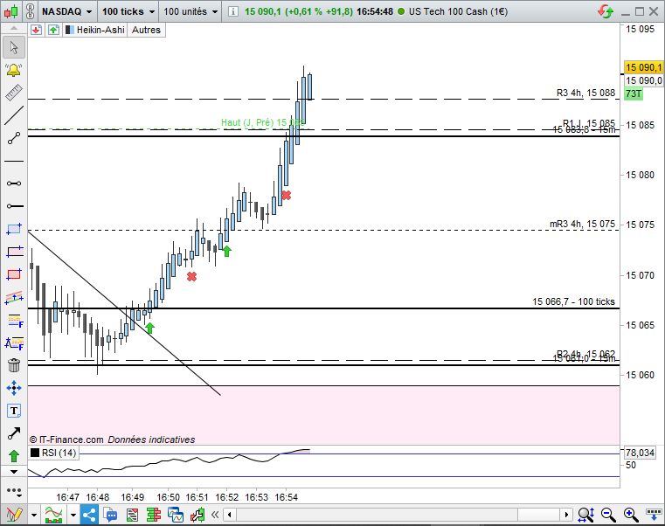
Task: Select the blue four-arrow move tool
Action: click(x=14, y=388)
